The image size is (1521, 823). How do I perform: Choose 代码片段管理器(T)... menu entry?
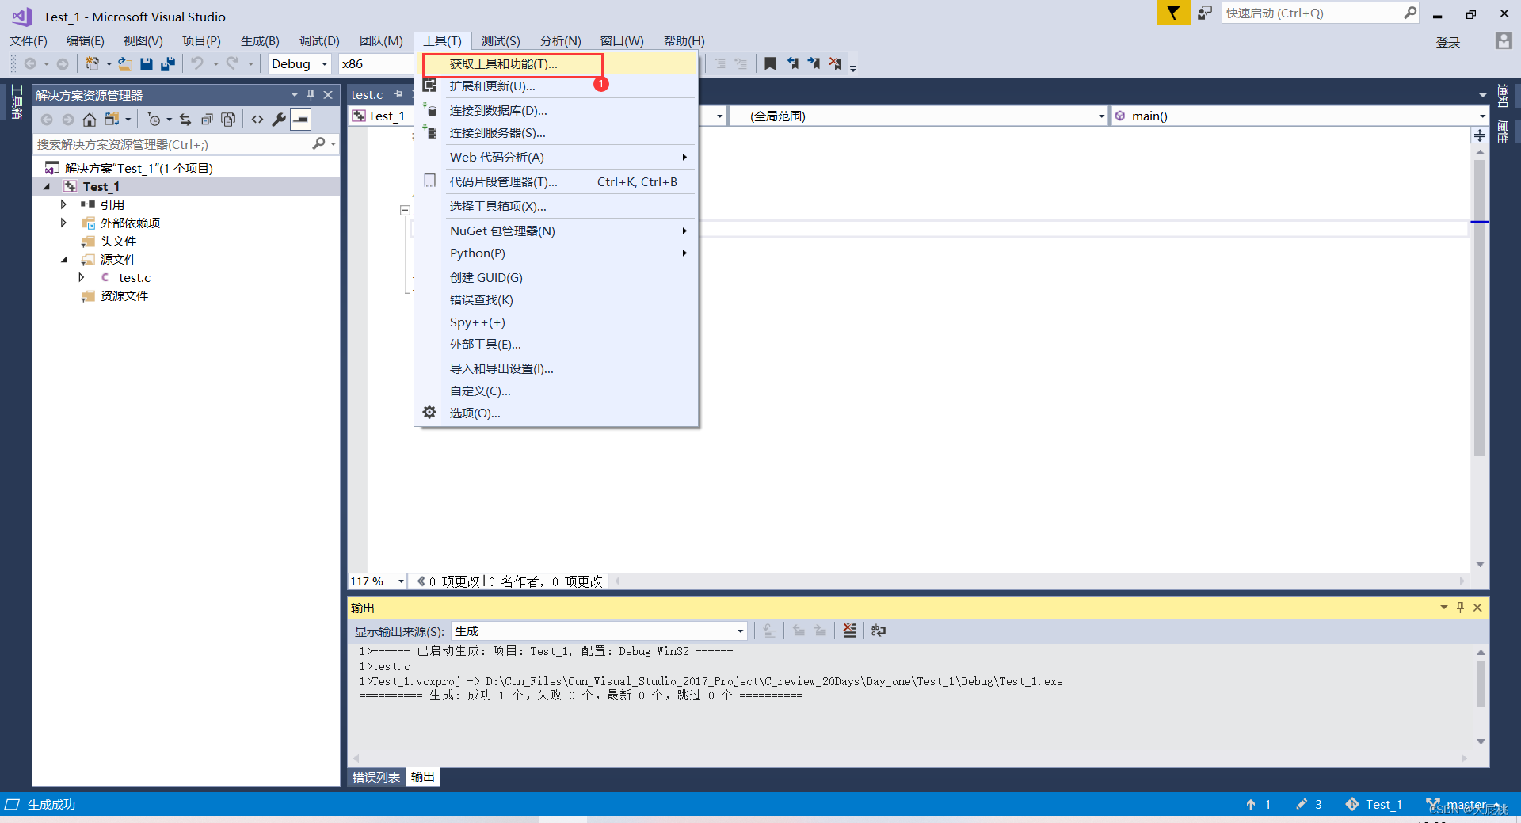pos(557,181)
